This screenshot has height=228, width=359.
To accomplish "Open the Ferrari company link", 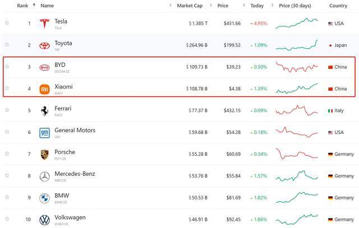I will (63, 109).
